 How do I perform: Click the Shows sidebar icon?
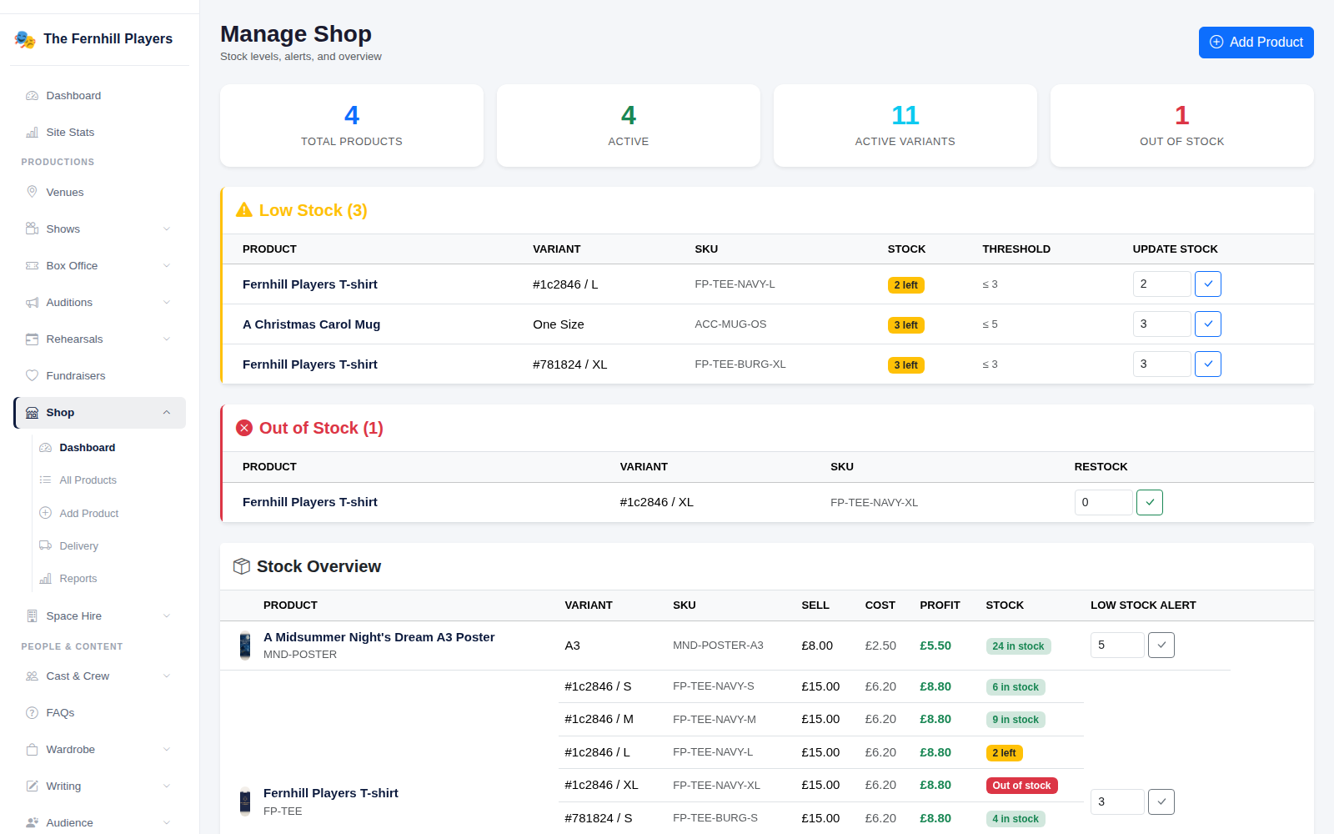click(x=32, y=229)
